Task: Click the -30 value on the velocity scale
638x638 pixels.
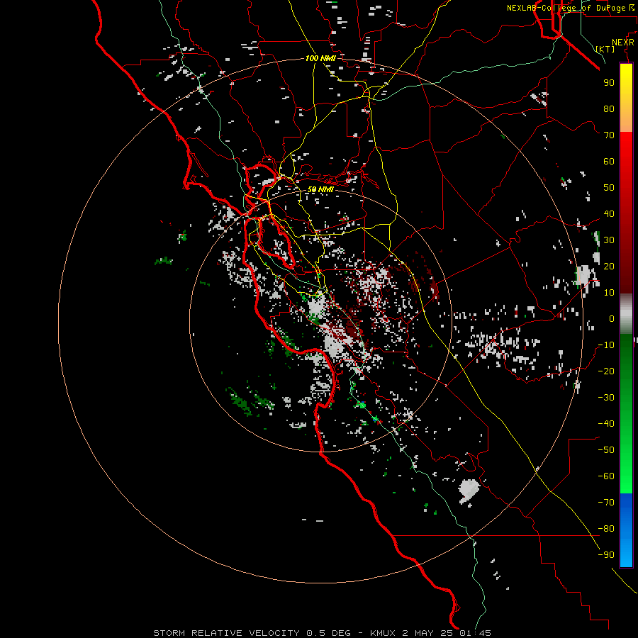Action: (x=606, y=398)
